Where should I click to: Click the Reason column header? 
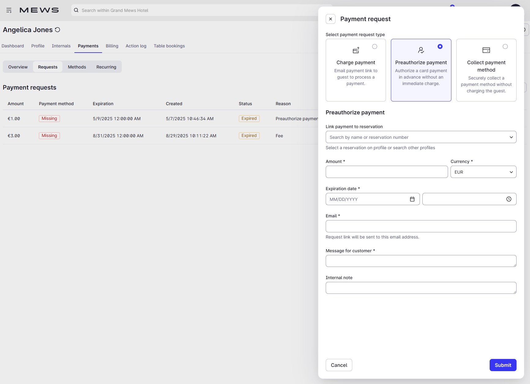(x=283, y=104)
